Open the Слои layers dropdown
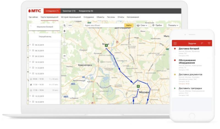Image resolution: width=220 pixels, height=129 pixels. (x=142, y=25)
